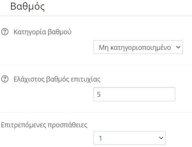192x147 pixels.
Task: Place the cursor after 5 in the grade input
Action: point(101,95)
